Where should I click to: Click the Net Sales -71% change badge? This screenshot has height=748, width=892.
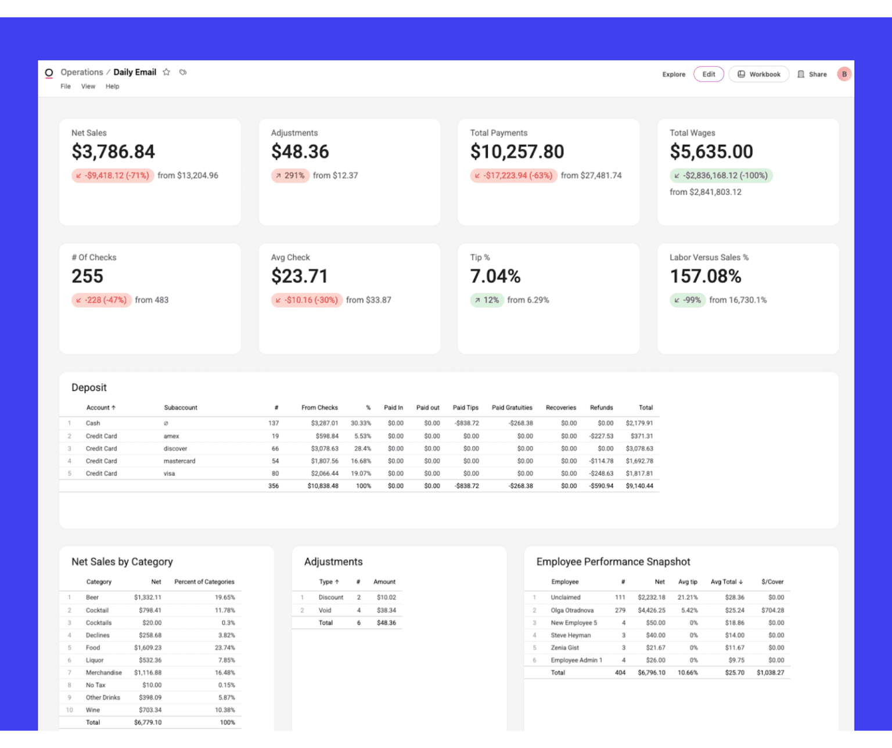click(112, 175)
